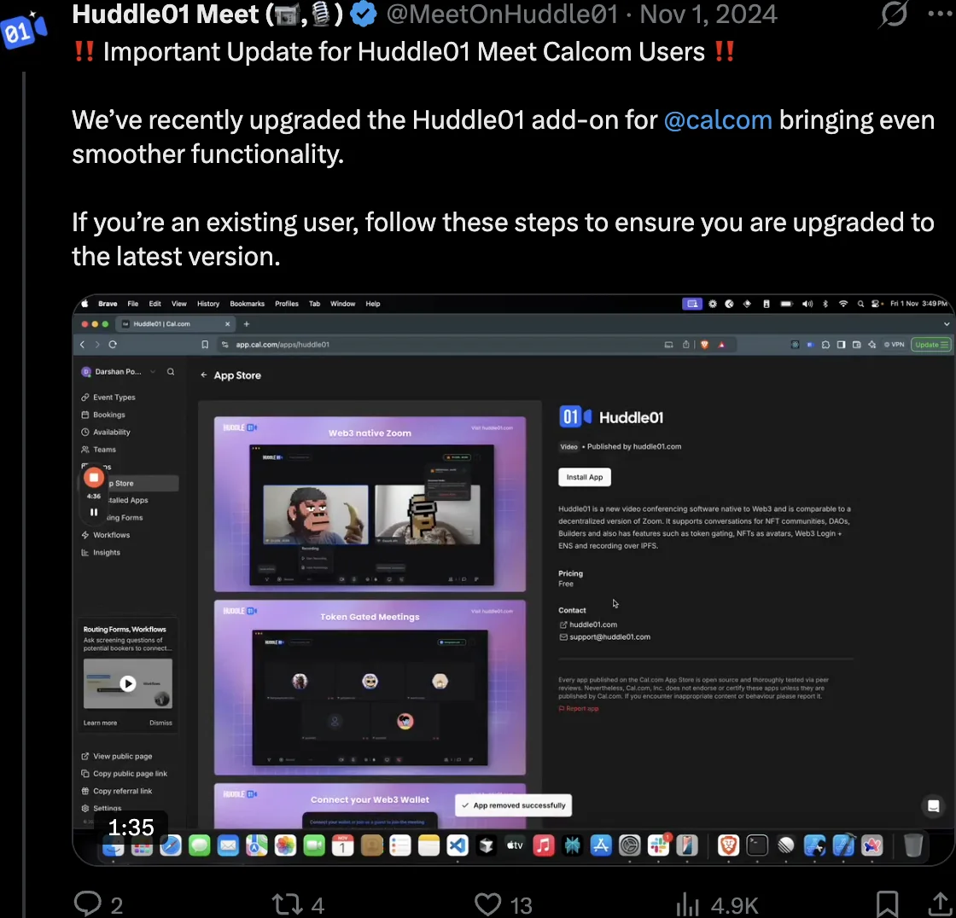This screenshot has height=918, width=956.
Task: Click the Brave VPN button
Action: [894, 345]
